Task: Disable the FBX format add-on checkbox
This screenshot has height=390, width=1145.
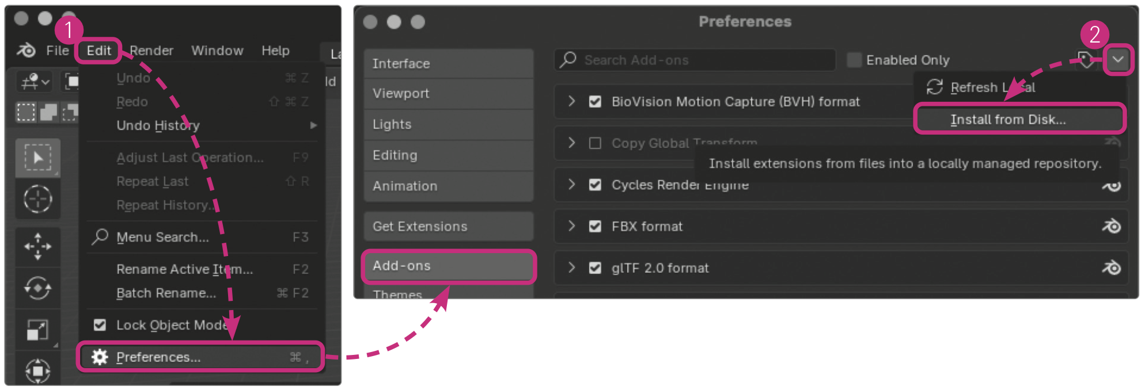Action: pos(595,227)
